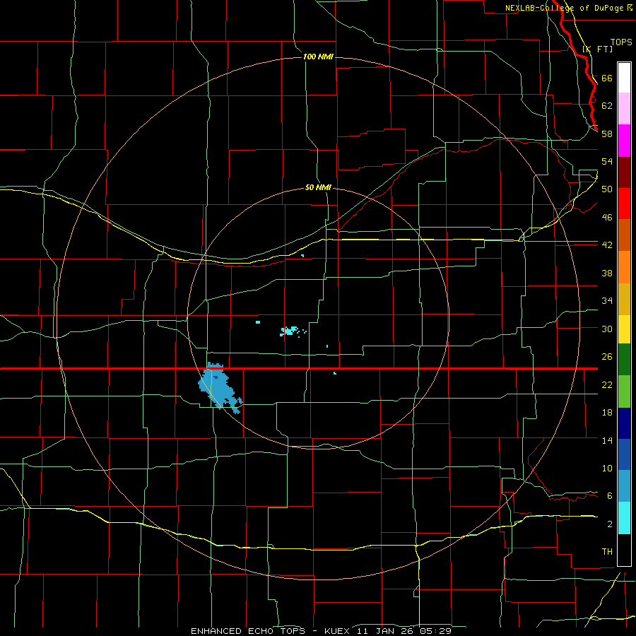Screen dimensions: 636x636
Task: Click the "14" legend value
Action: (607, 440)
